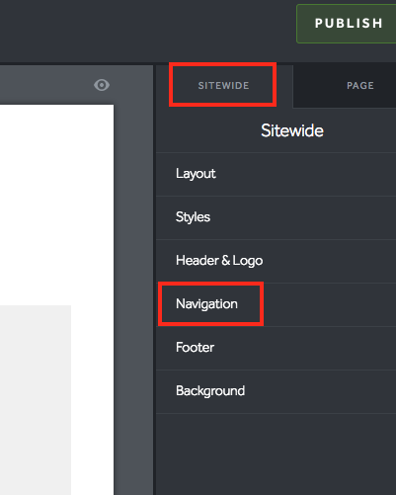396x495 pixels.
Task: Click the dark gray margin beside the page preview
Action: tap(133, 296)
